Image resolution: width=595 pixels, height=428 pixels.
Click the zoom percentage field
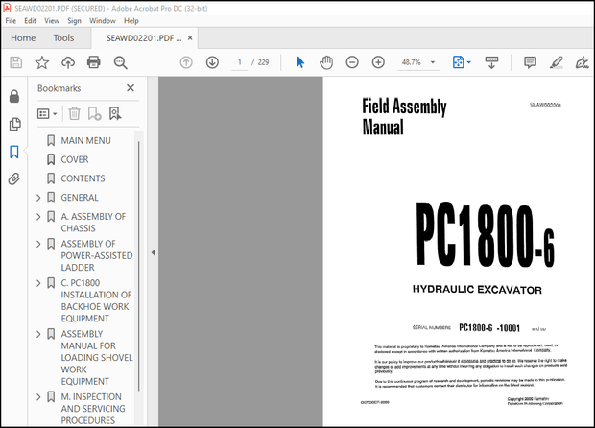coord(412,62)
